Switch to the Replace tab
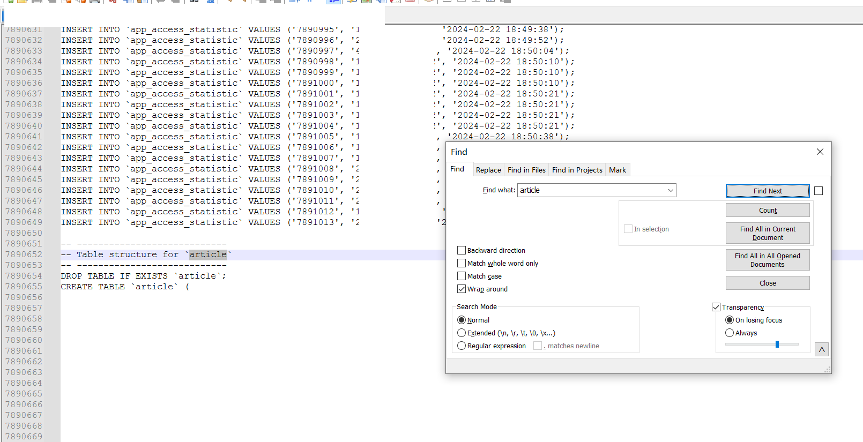This screenshot has width=863, height=442. pos(488,170)
